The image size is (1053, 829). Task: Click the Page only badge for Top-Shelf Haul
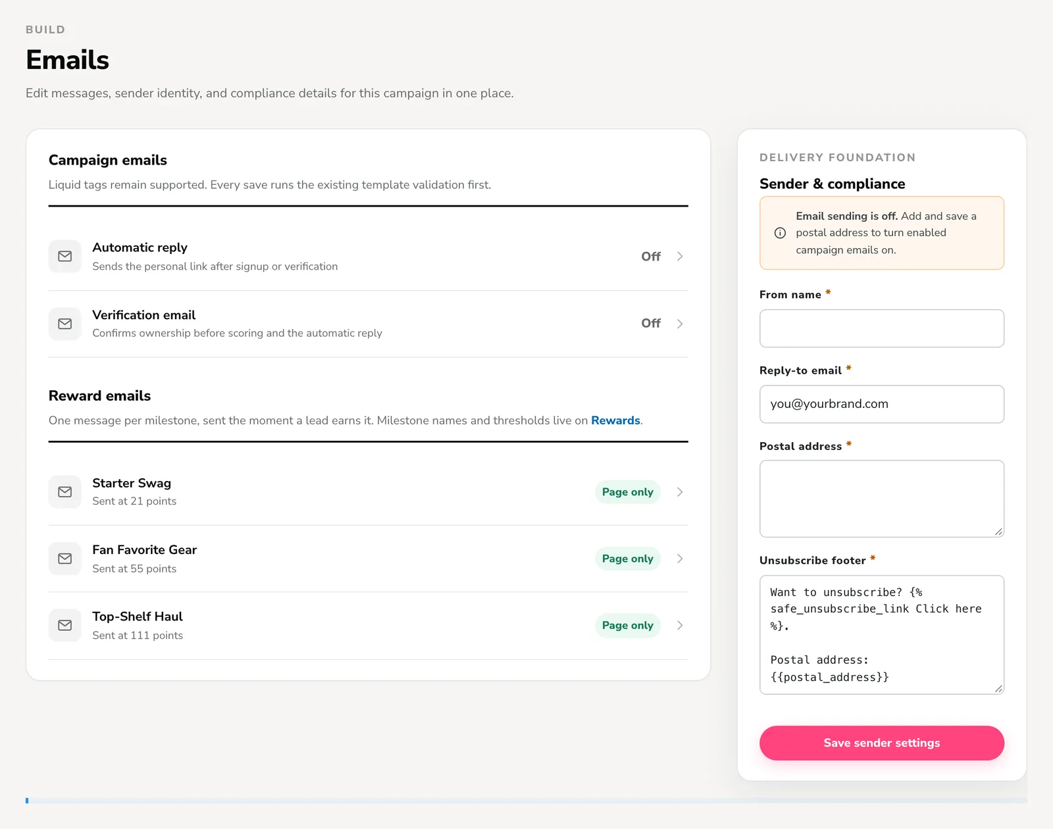click(x=628, y=626)
